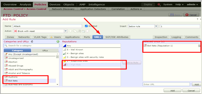This screenshot has width=202, height=94.
Task: Switch to the VLAN Tags tab
Action: pyautogui.click(x=40, y=37)
